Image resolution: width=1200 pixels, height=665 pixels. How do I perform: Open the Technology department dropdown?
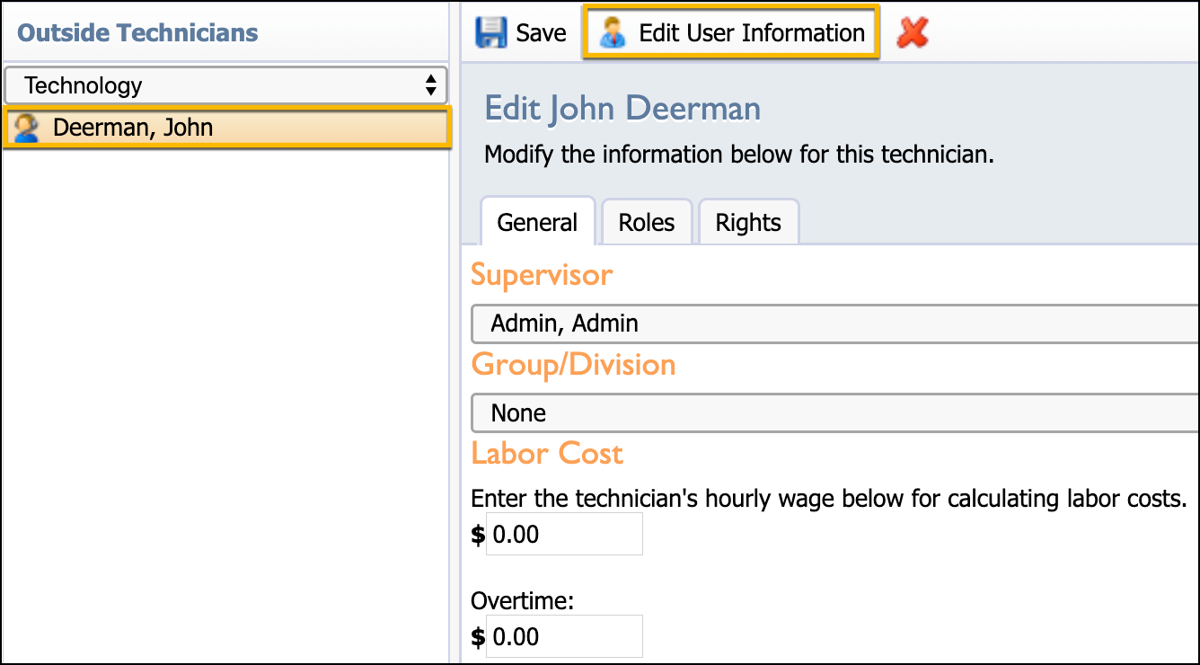pyautogui.click(x=225, y=86)
